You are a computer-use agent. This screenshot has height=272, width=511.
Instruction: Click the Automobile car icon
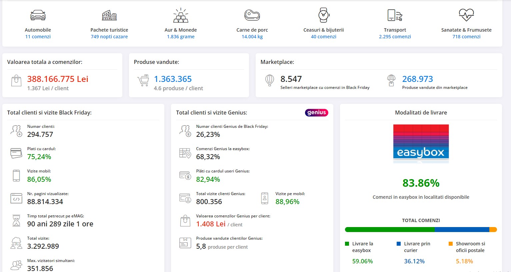click(38, 15)
